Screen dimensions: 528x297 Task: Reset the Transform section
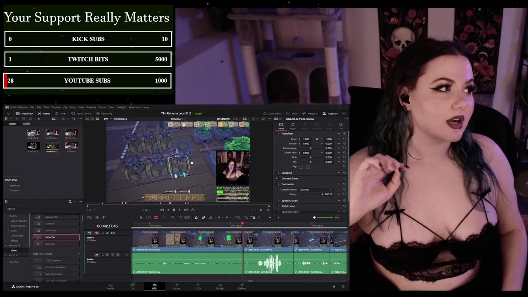click(344, 134)
